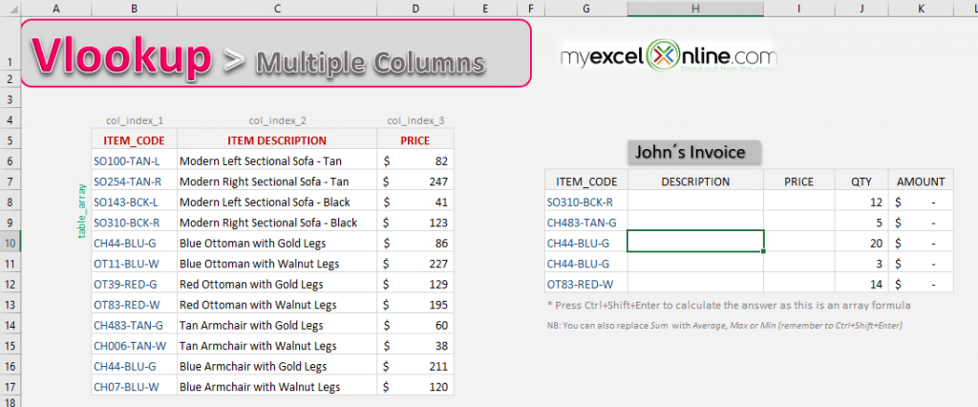Click the myexcelonline.com logo
This screenshot has width=978, height=407.
[668, 58]
